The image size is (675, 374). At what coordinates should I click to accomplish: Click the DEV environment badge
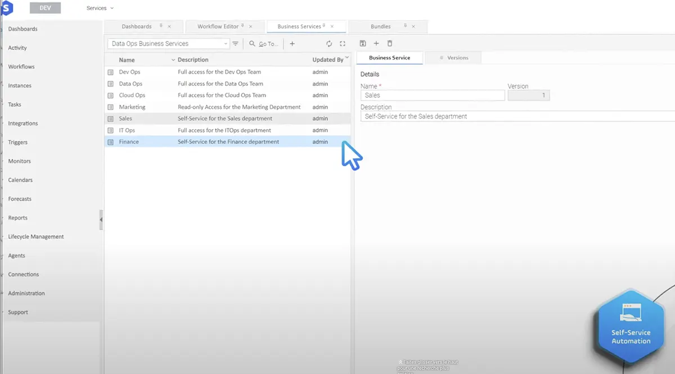45,8
